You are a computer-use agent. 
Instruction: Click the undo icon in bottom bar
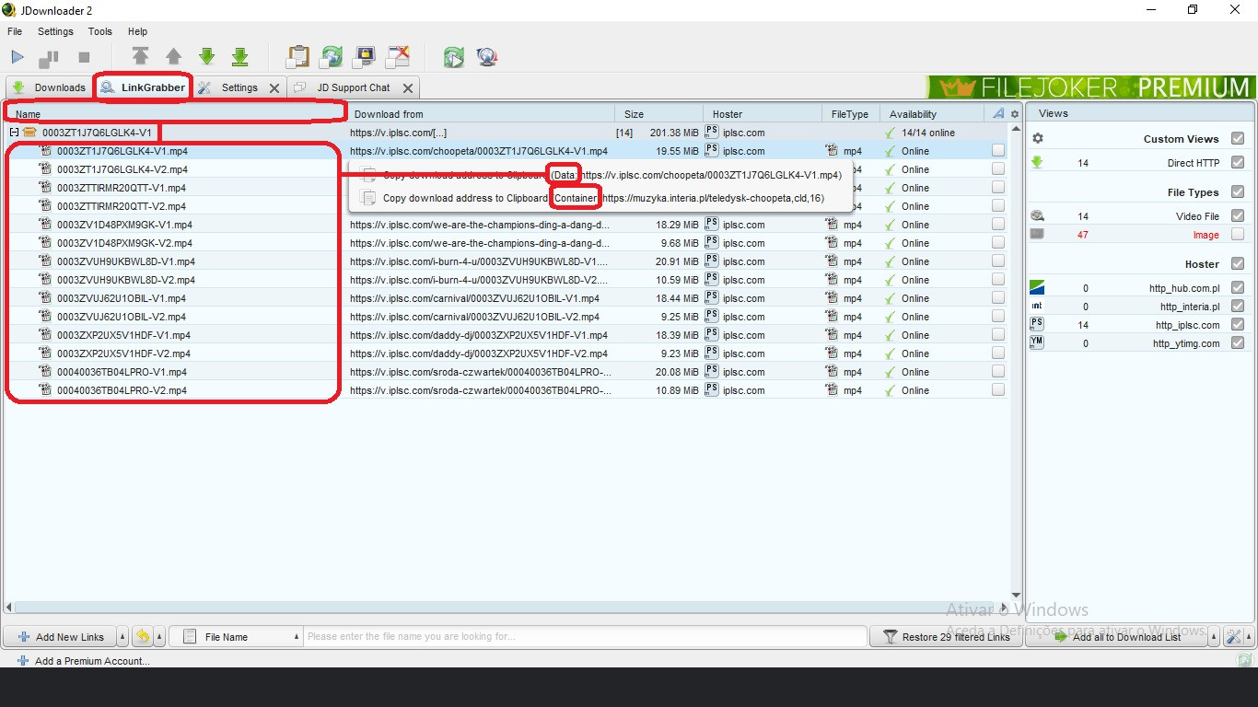click(x=143, y=636)
